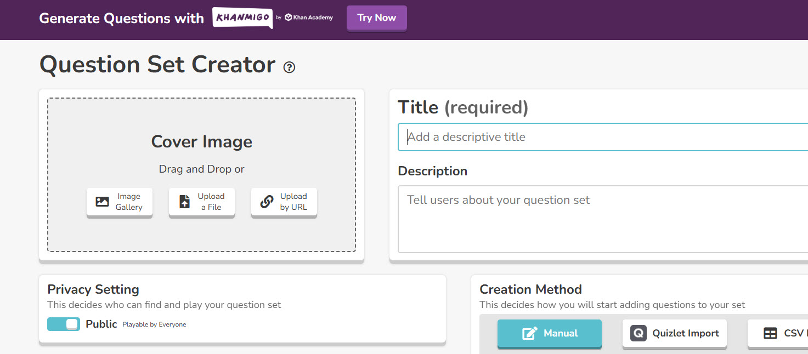808x354 pixels.
Task: Click the CSV Import table icon
Action: coord(769,333)
